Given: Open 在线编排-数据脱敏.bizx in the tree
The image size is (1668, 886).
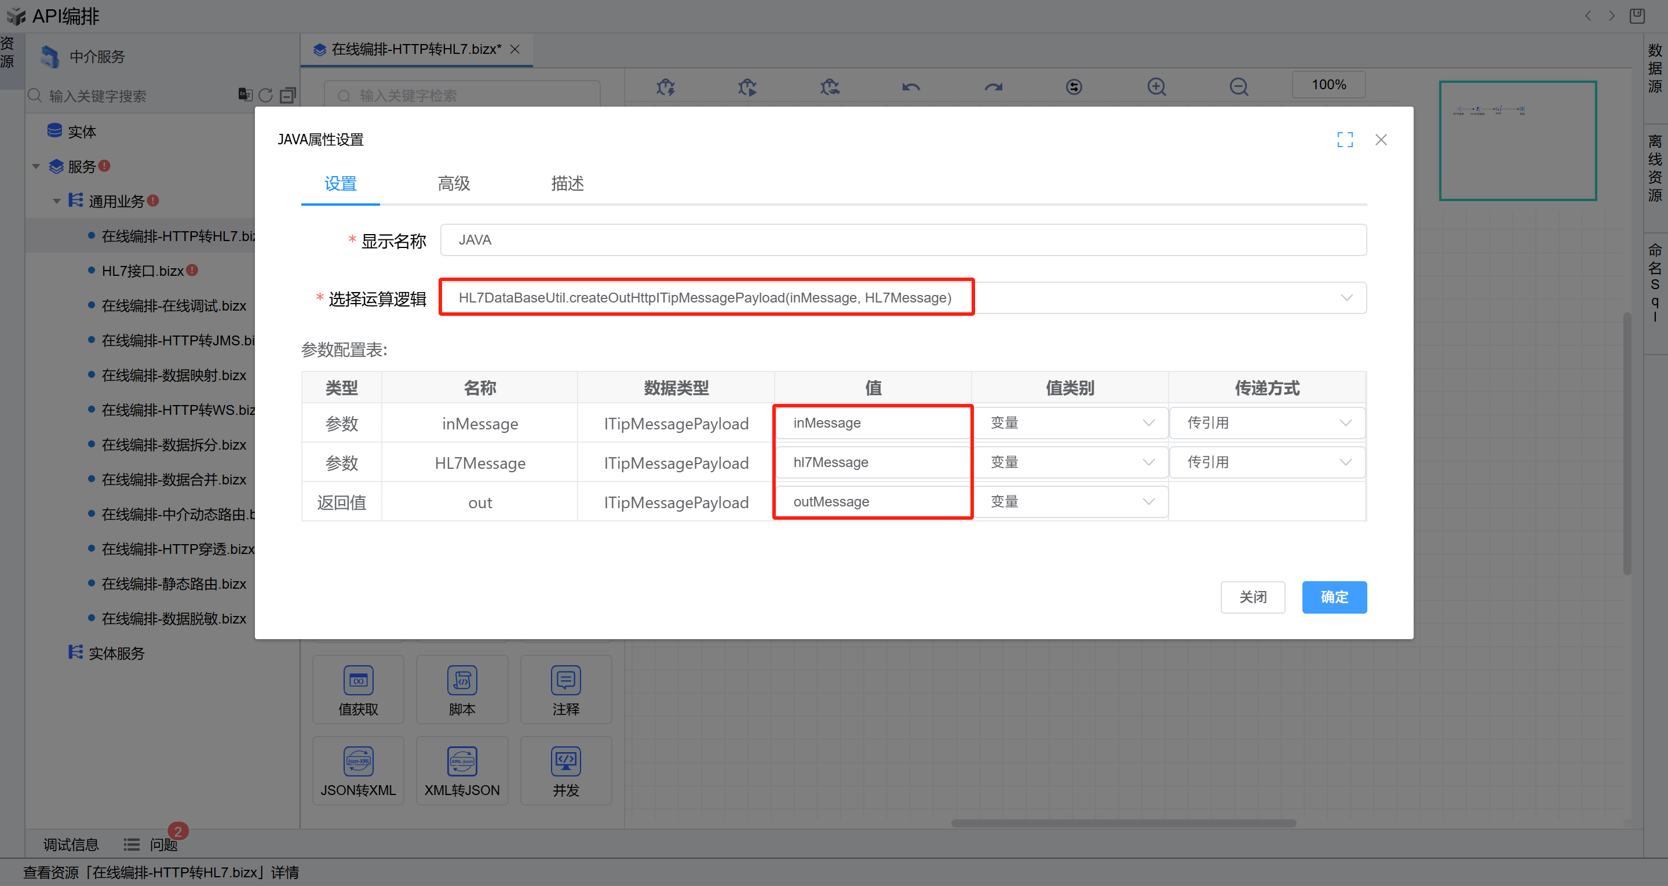Looking at the screenshot, I should tap(174, 618).
